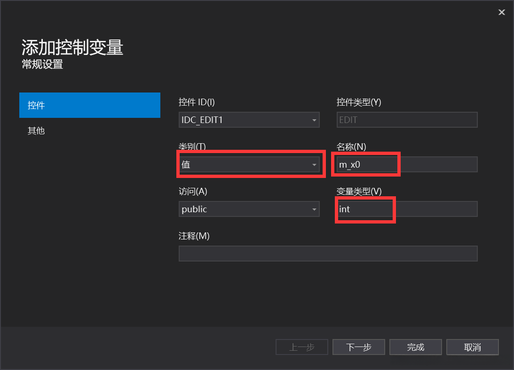The height and width of the screenshot is (370, 514).
Task: Select the 控件 page in the sidebar
Action: 89,105
